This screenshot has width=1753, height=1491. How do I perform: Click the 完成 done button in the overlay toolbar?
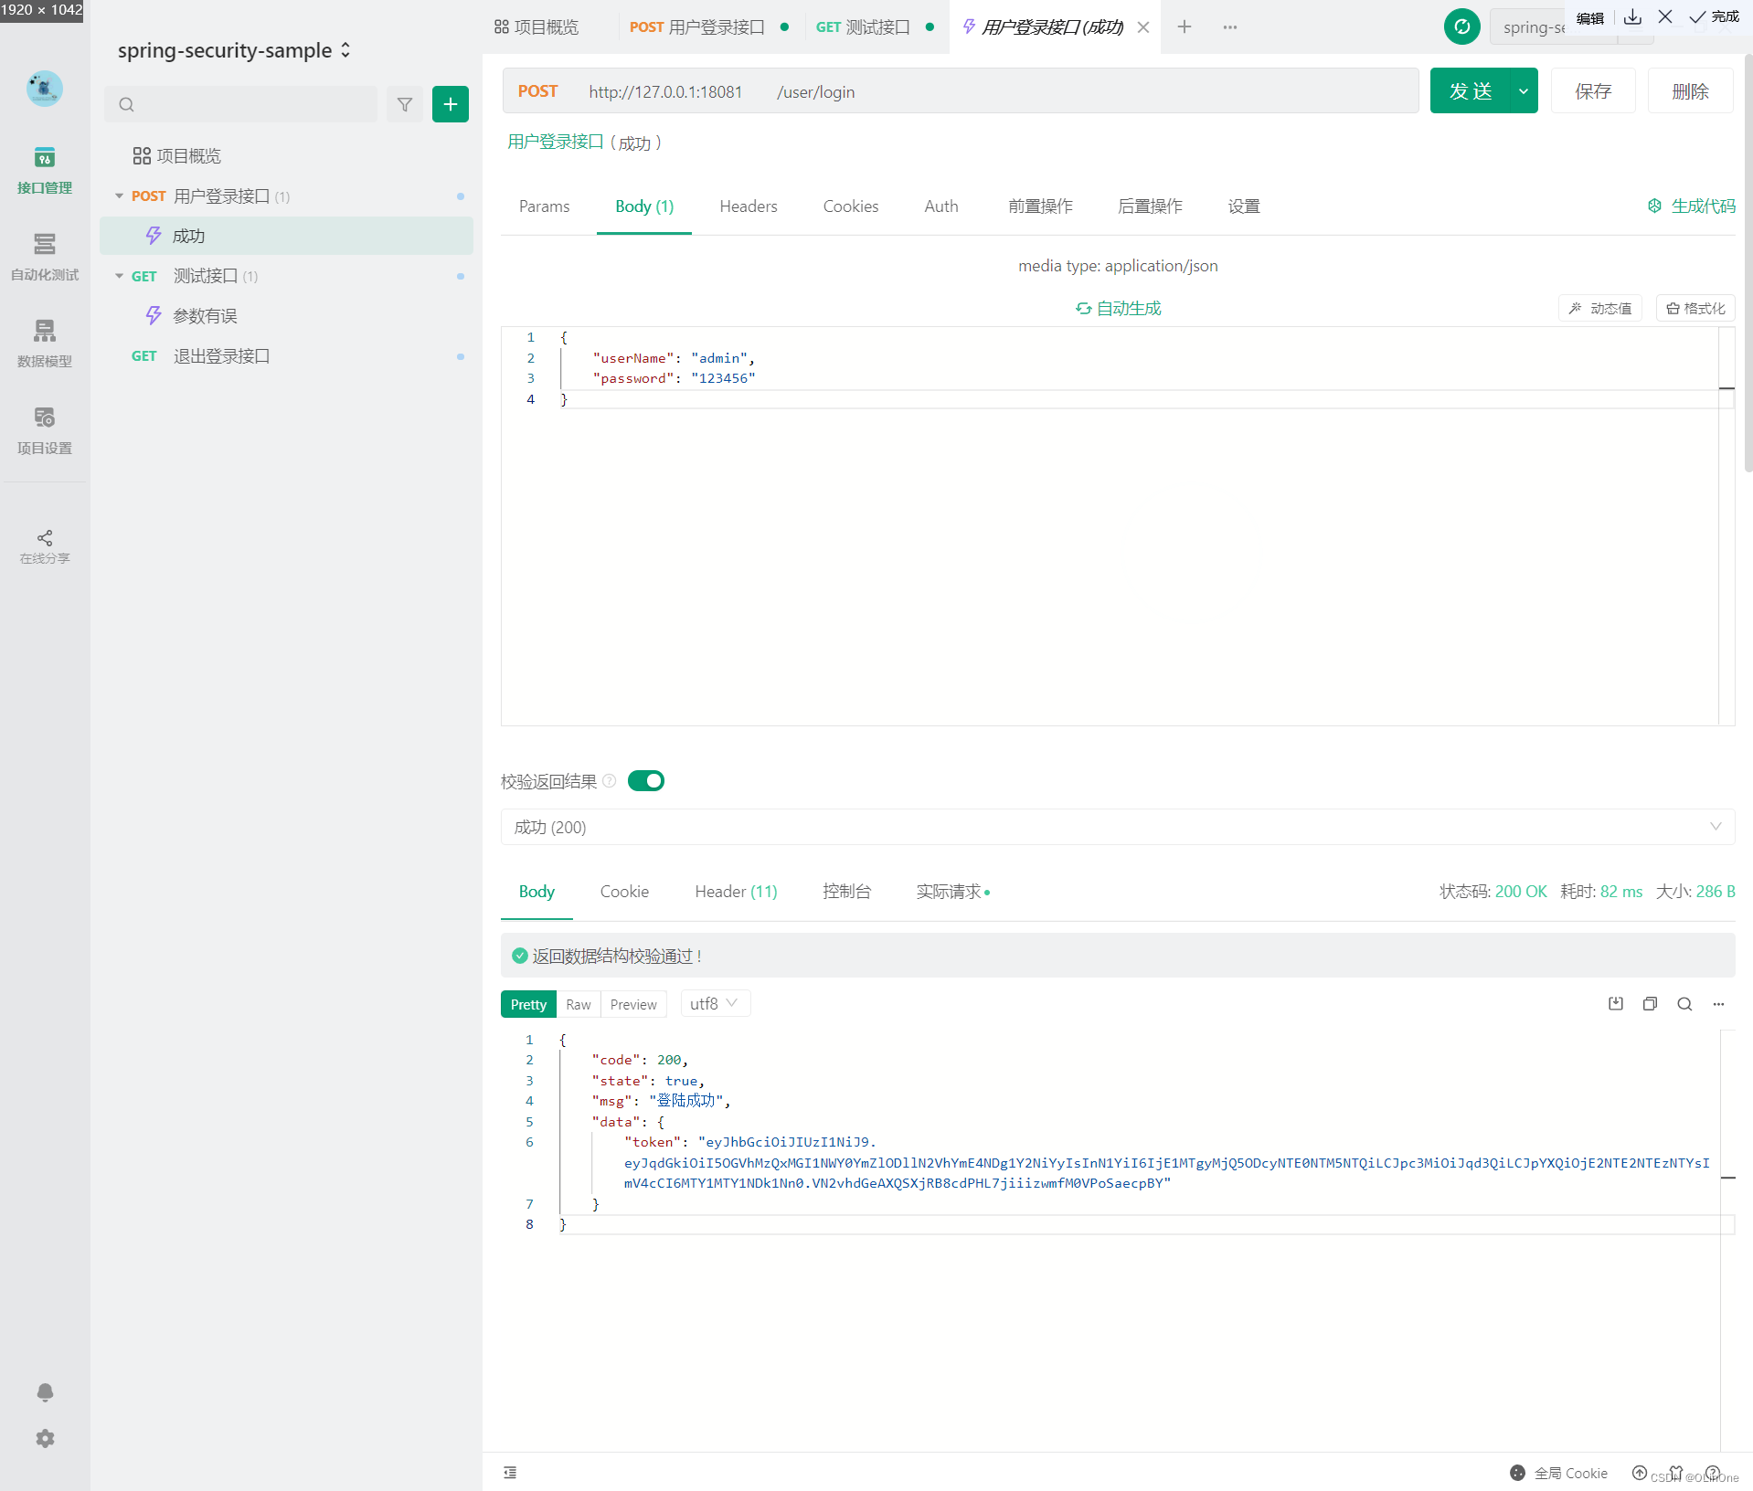click(x=1714, y=17)
